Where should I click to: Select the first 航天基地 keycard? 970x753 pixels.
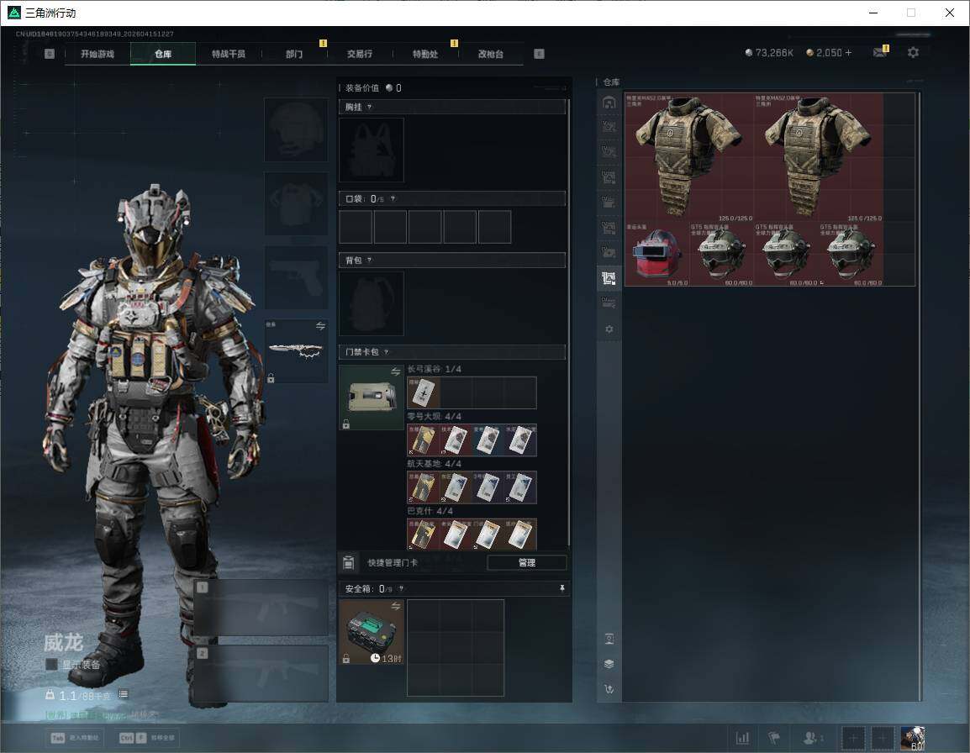click(x=424, y=487)
